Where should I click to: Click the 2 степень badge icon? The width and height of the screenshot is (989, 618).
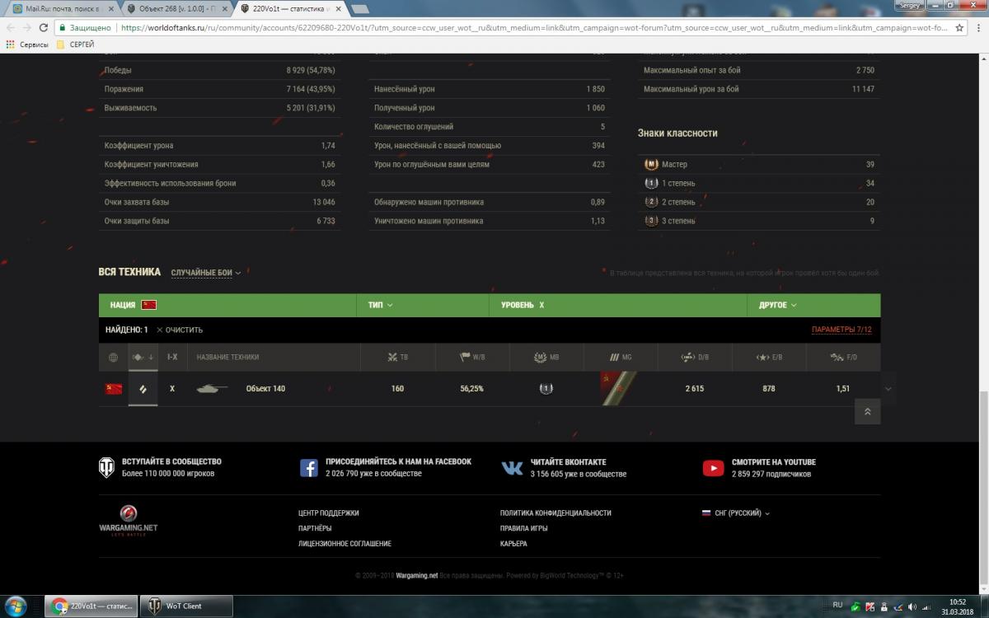click(x=651, y=202)
